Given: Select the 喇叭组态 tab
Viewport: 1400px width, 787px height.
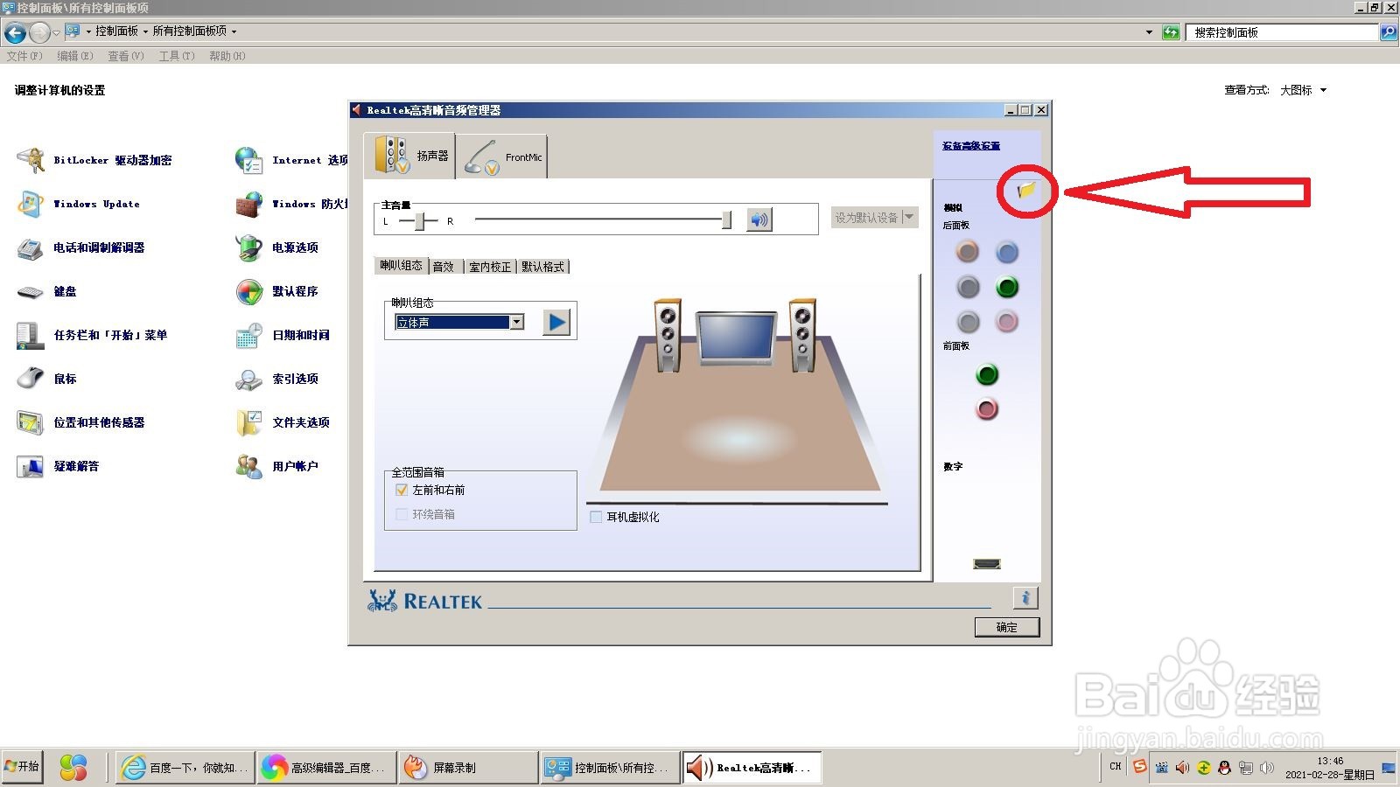Looking at the screenshot, I should 401,266.
